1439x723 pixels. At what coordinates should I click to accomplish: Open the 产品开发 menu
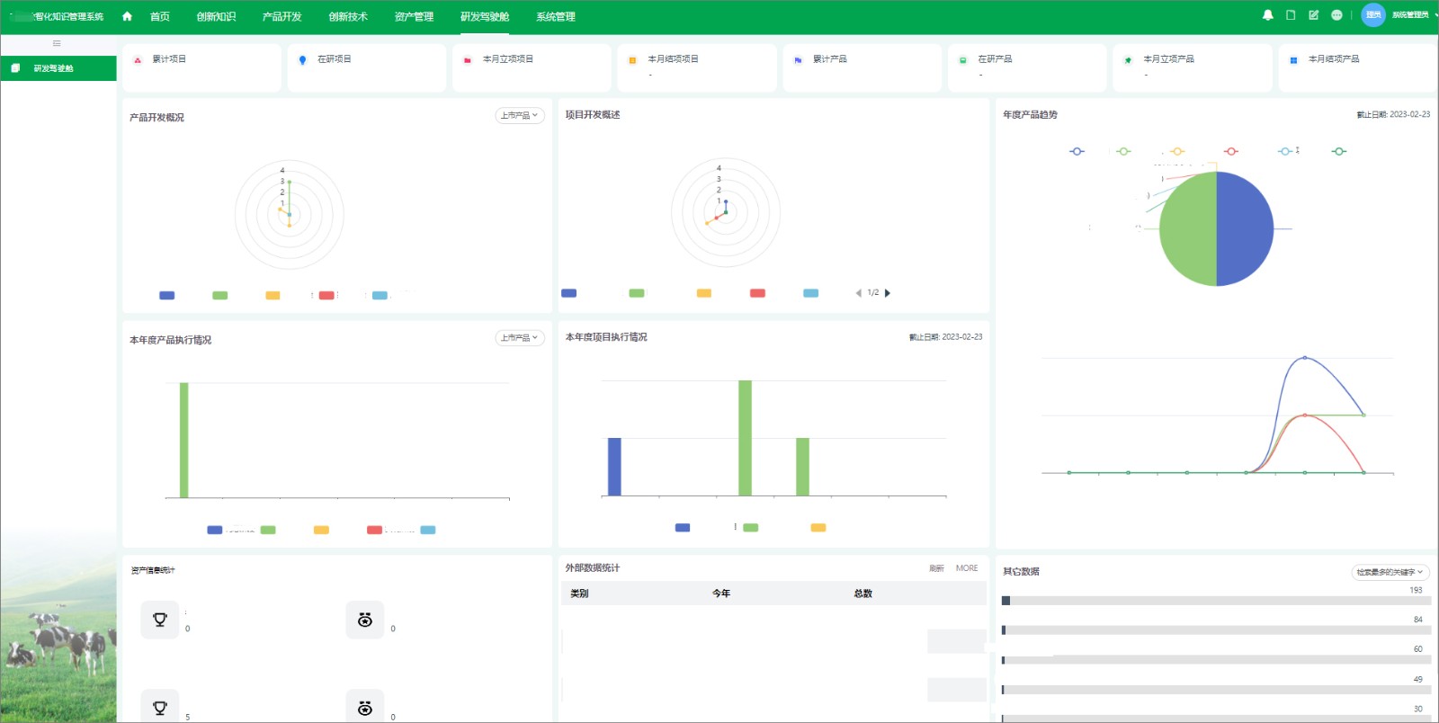click(x=282, y=16)
